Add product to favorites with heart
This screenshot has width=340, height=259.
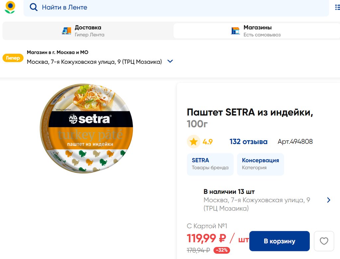[324, 241]
